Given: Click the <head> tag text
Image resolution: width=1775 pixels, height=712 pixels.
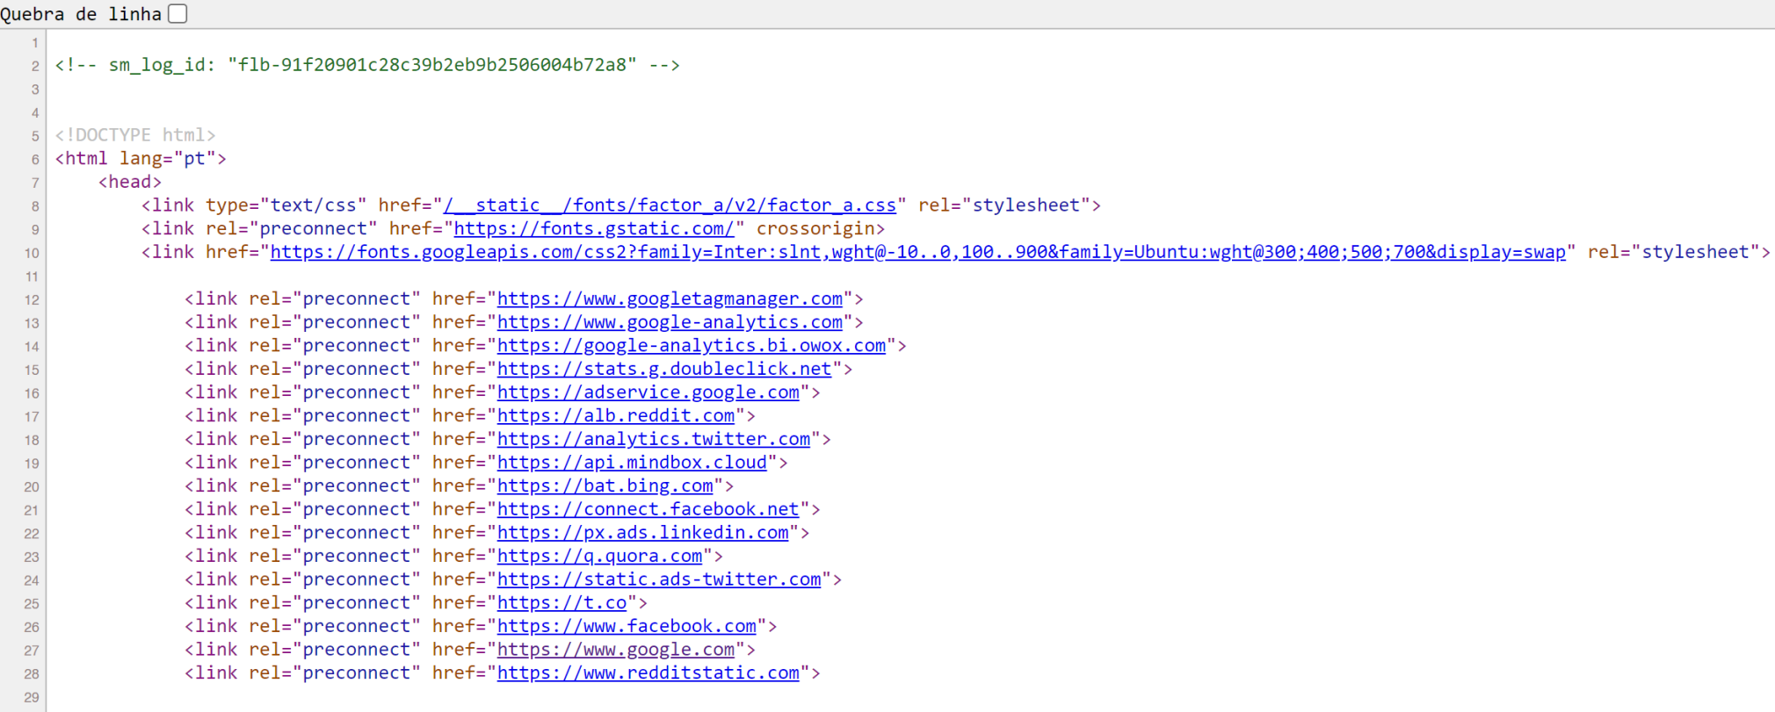Looking at the screenshot, I should (130, 182).
